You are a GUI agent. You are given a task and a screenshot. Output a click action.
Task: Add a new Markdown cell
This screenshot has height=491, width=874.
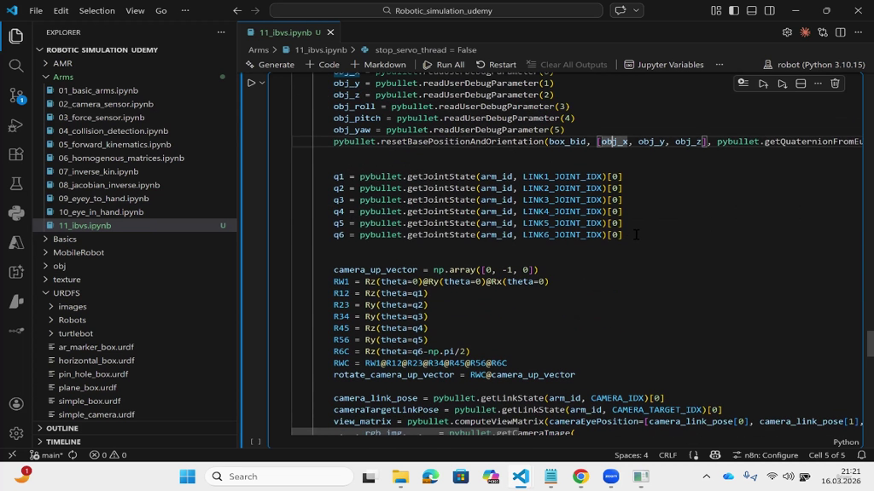(378, 65)
